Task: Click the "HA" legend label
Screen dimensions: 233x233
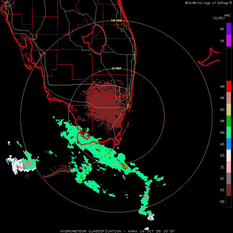Action: [x=222, y=86]
